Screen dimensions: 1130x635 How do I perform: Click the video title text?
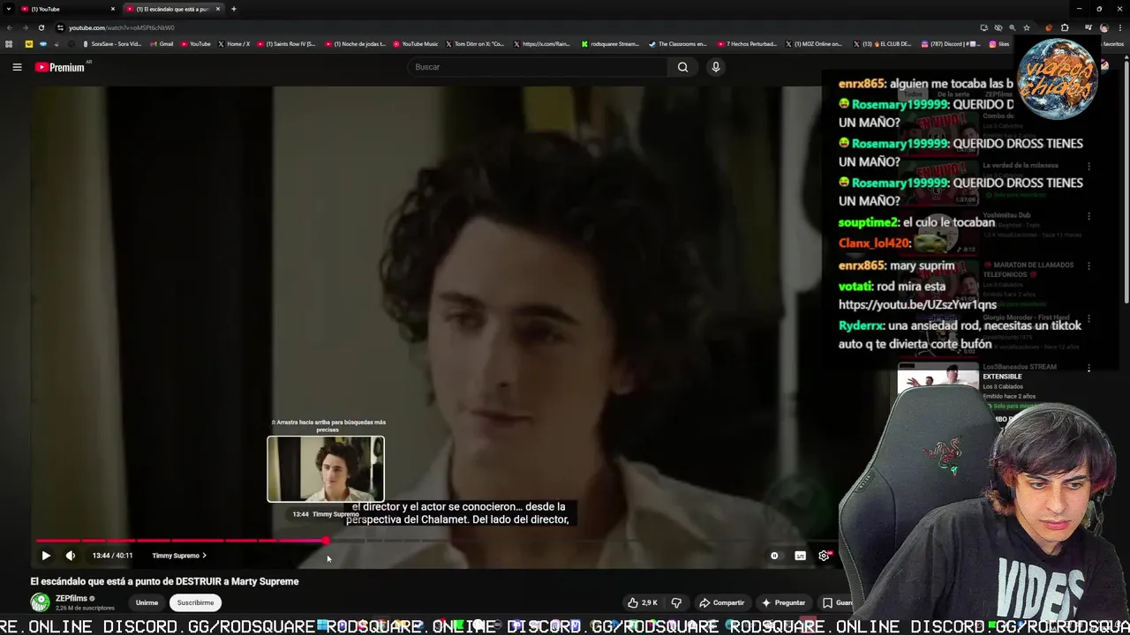[164, 581]
